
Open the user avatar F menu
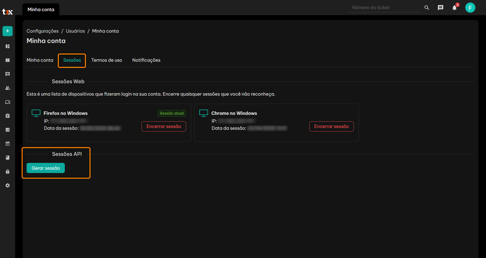click(470, 8)
